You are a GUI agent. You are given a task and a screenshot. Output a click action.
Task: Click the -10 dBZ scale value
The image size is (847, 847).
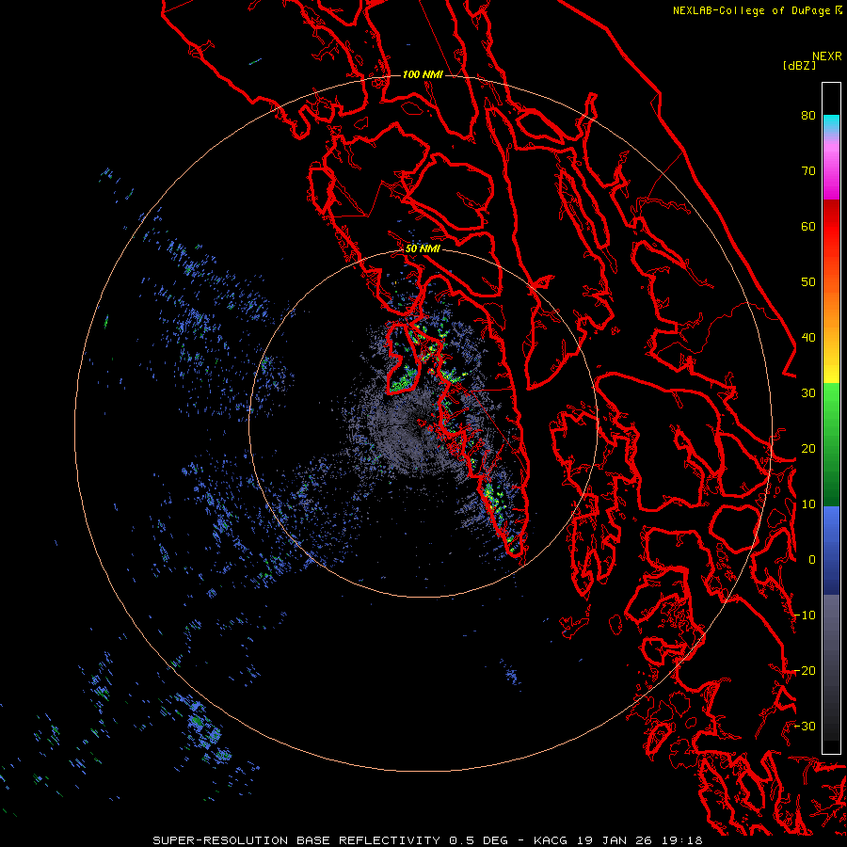805,615
